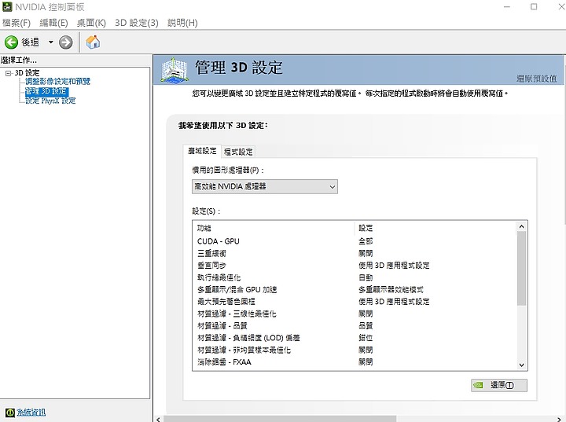Select 材質過濾 - 品質 row

point(355,325)
